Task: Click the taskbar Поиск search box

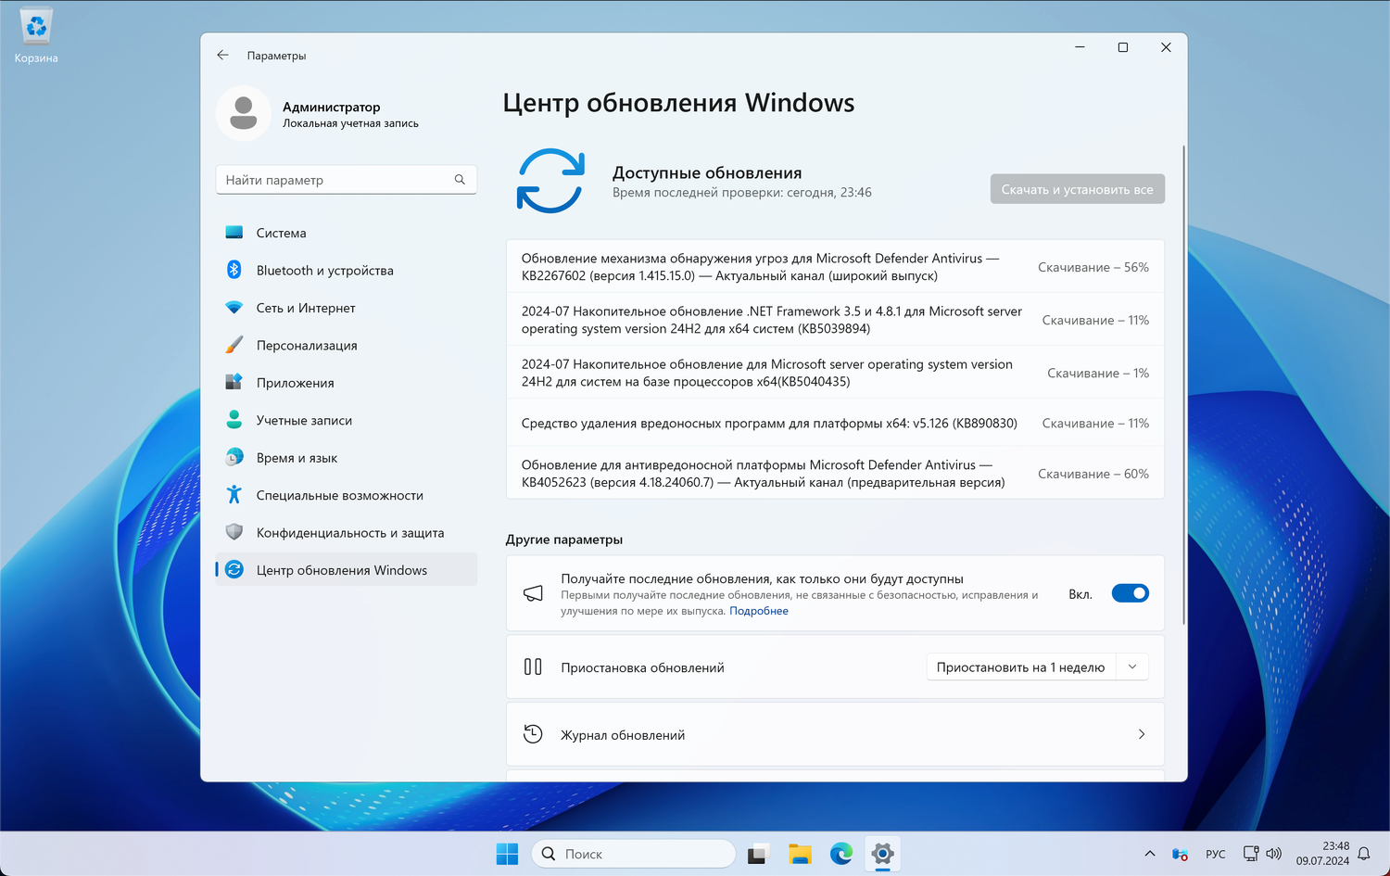Action: point(634,854)
